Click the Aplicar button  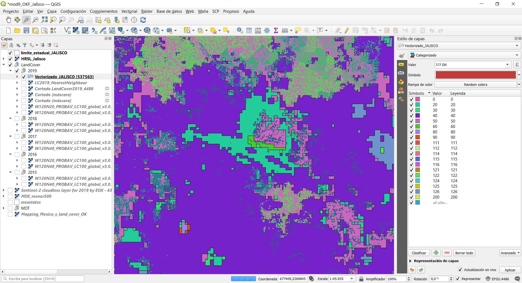(x=510, y=270)
